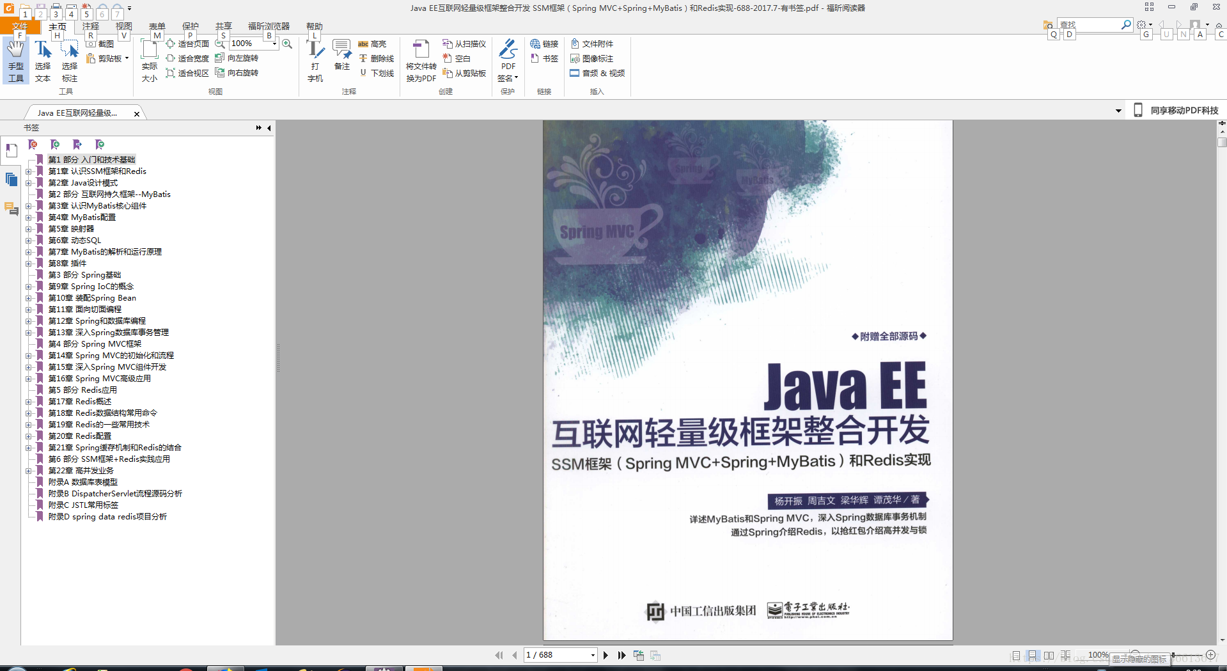Viewport: 1227px width, 671px height.
Task: Insert a Link (链接)
Action: (544, 43)
